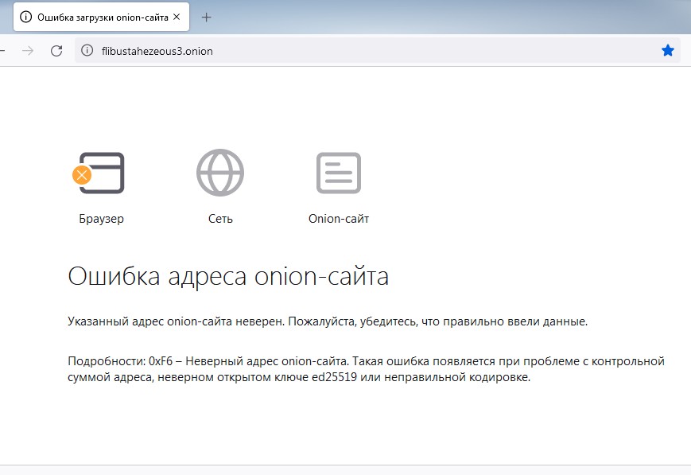Click the heading 'Ошибка адреса onion-сайта'
This screenshot has height=475, width=691.
[228, 276]
